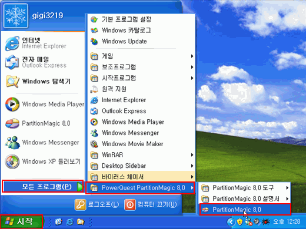Open PartitionMagic 8.0 도구 folder item
This screenshot has height=229, width=306.
245,188
